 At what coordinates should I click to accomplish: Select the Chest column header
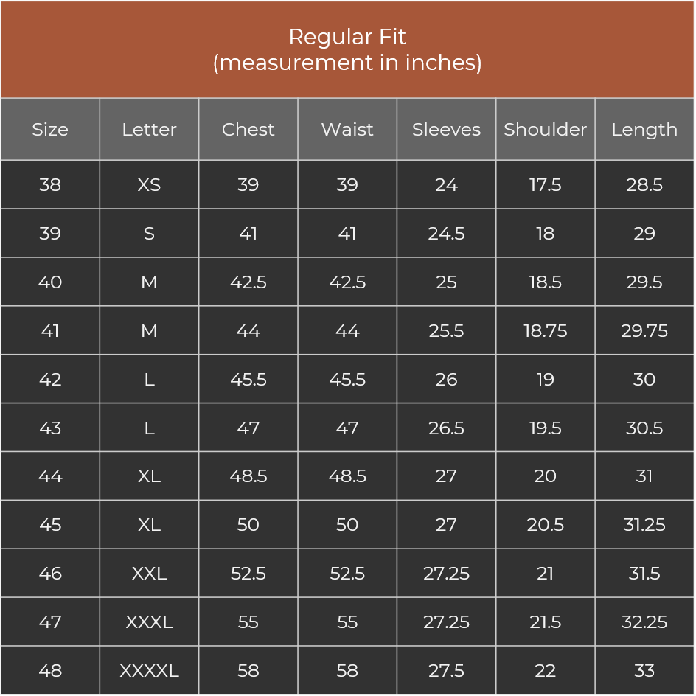[248, 130]
